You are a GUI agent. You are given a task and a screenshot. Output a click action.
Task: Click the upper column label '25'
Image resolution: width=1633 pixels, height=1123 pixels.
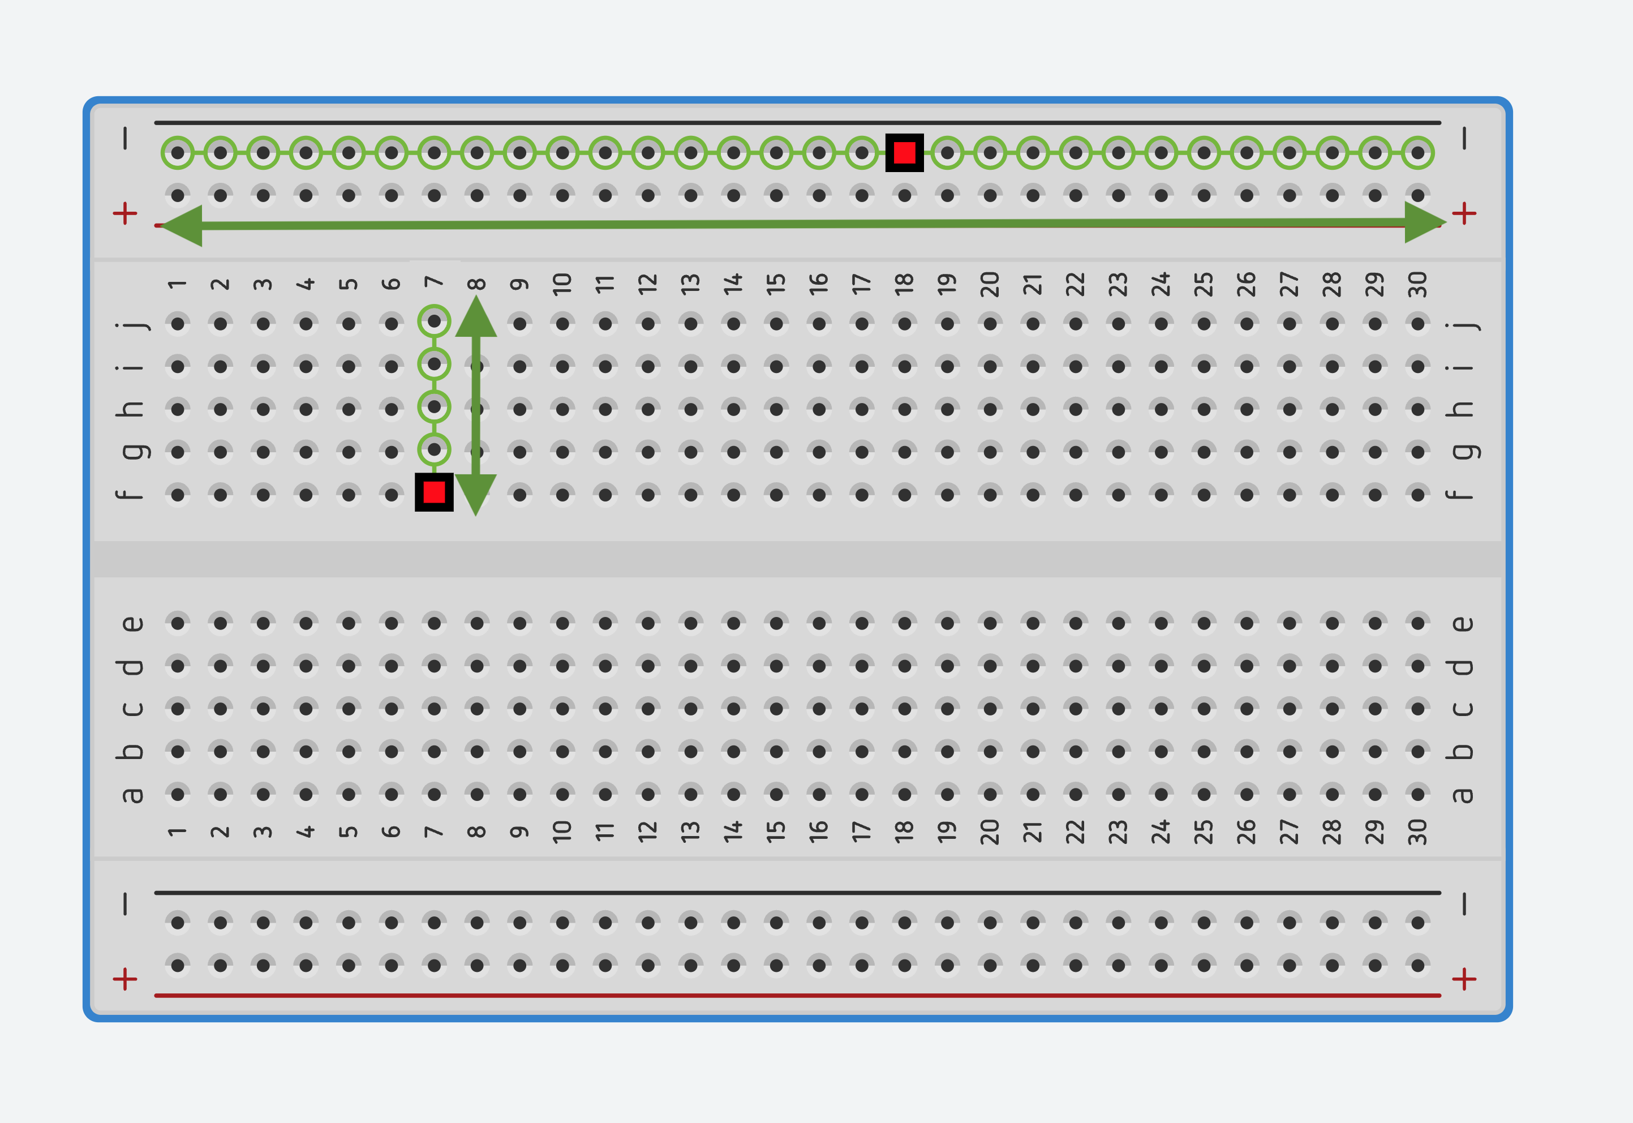(x=1204, y=284)
